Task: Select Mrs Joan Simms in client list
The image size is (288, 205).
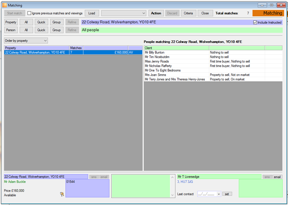Action: click(x=213, y=75)
